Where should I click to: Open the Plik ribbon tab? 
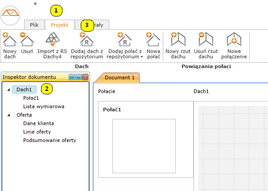tap(34, 25)
